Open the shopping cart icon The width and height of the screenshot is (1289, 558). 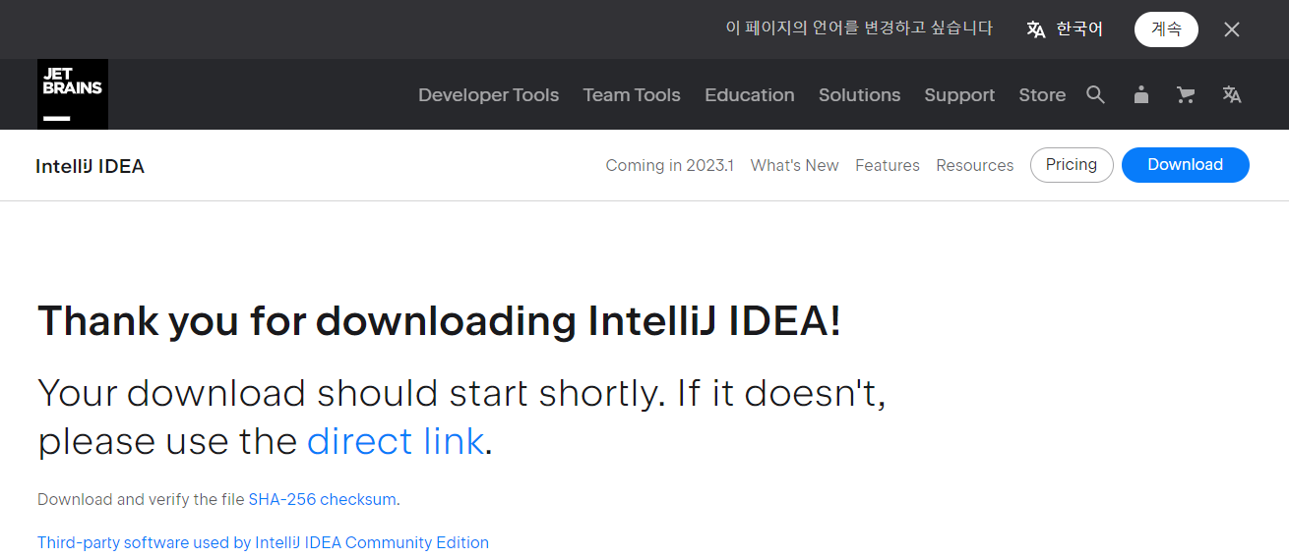point(1186,94)
